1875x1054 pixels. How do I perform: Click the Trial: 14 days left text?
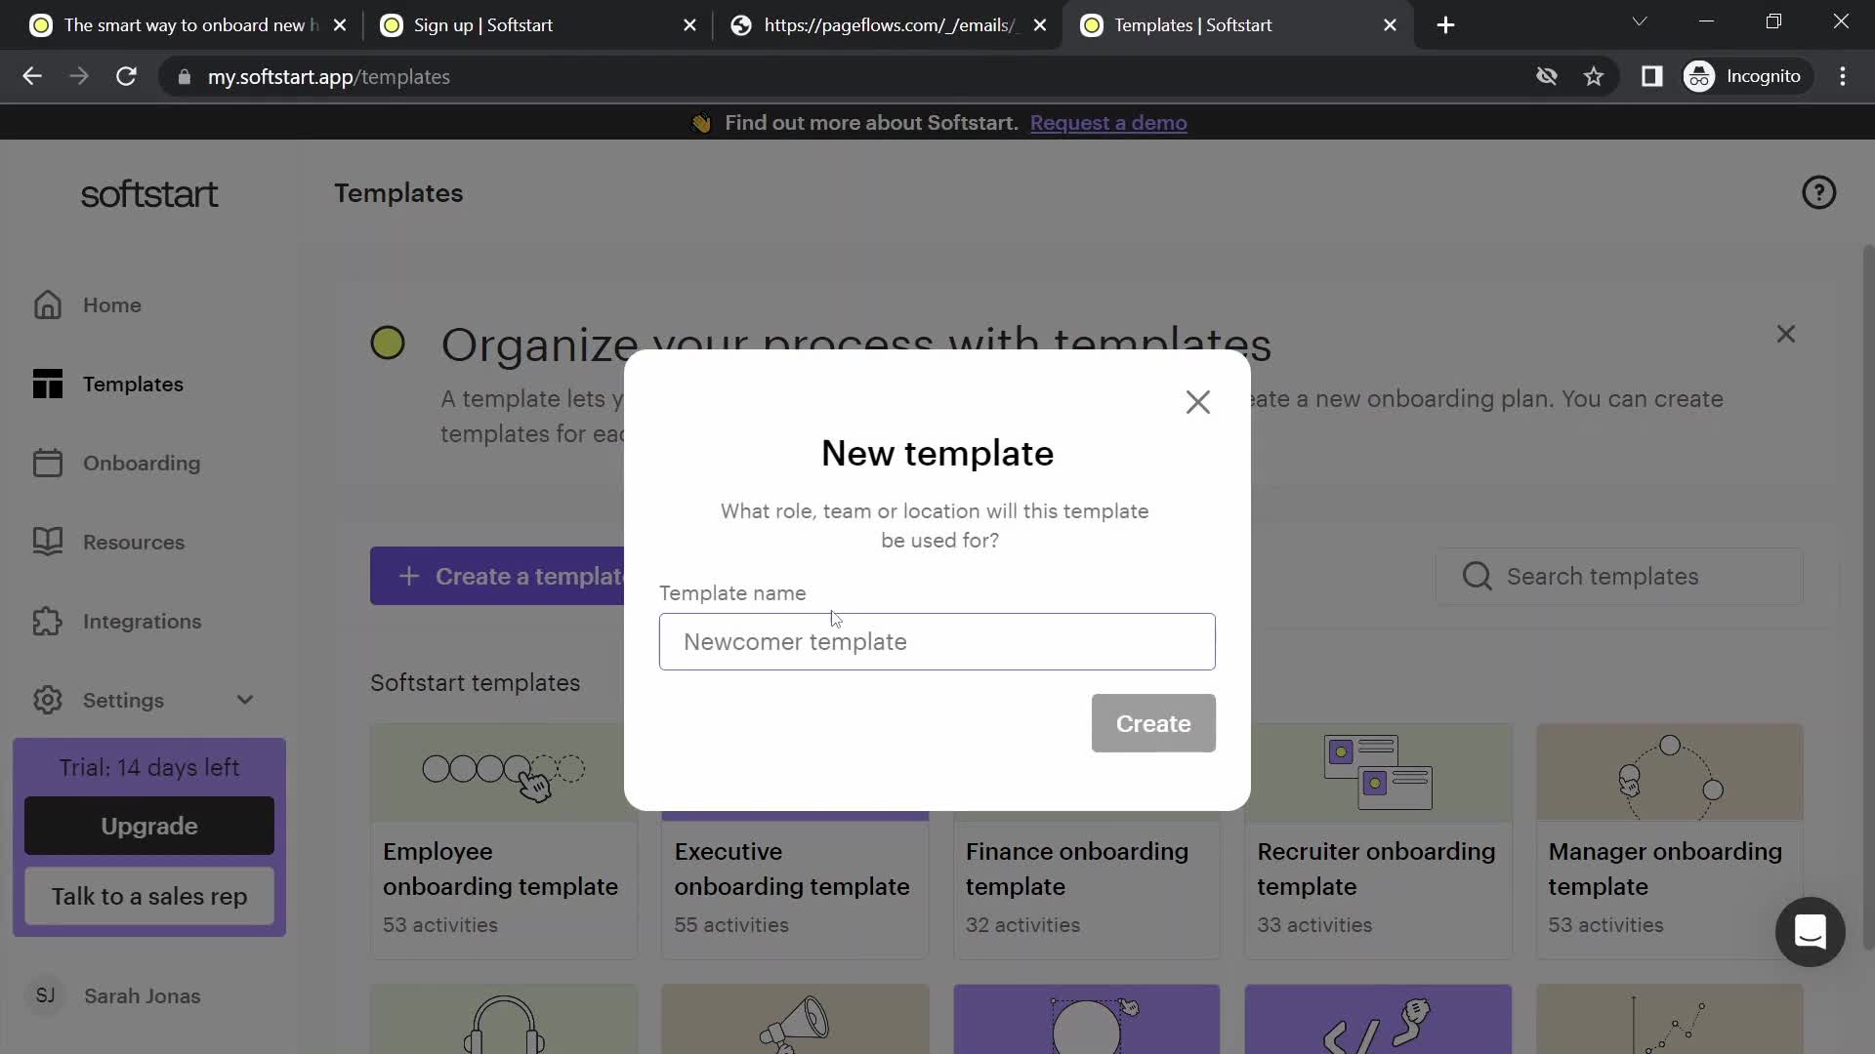(x=149, y=768)
